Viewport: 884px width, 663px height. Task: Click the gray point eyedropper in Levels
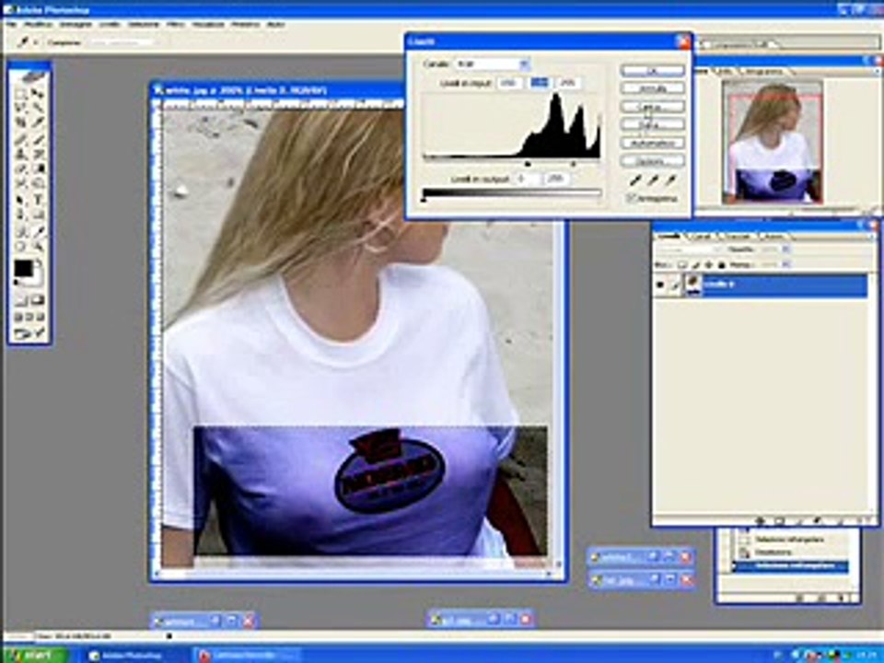(654, 180)
